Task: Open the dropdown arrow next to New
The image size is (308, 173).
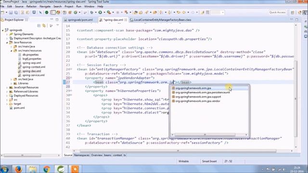Action: coord(6,12)
